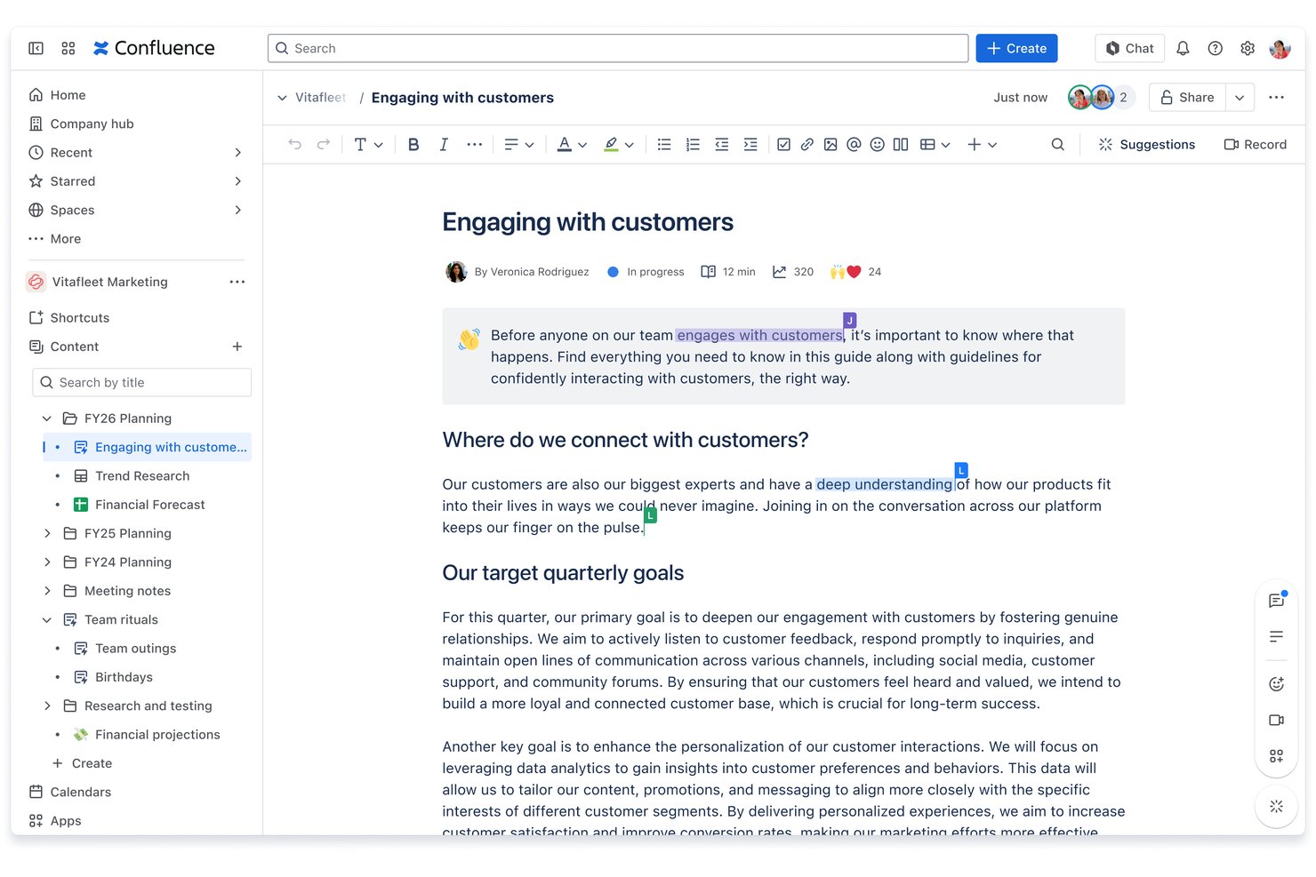The width and height of the screenshot is (1316, 877).
Task: Insert a bulleted list
Action: [x=664, y=144]
